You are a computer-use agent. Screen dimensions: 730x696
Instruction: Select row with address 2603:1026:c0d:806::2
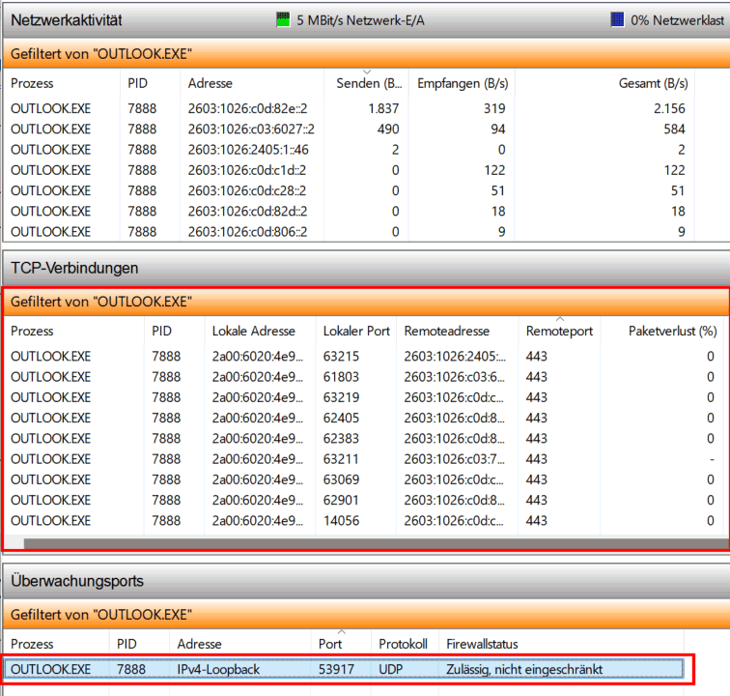pos(349,232)
